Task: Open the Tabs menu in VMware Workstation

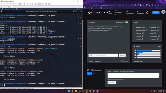Action: coord(13,4)
